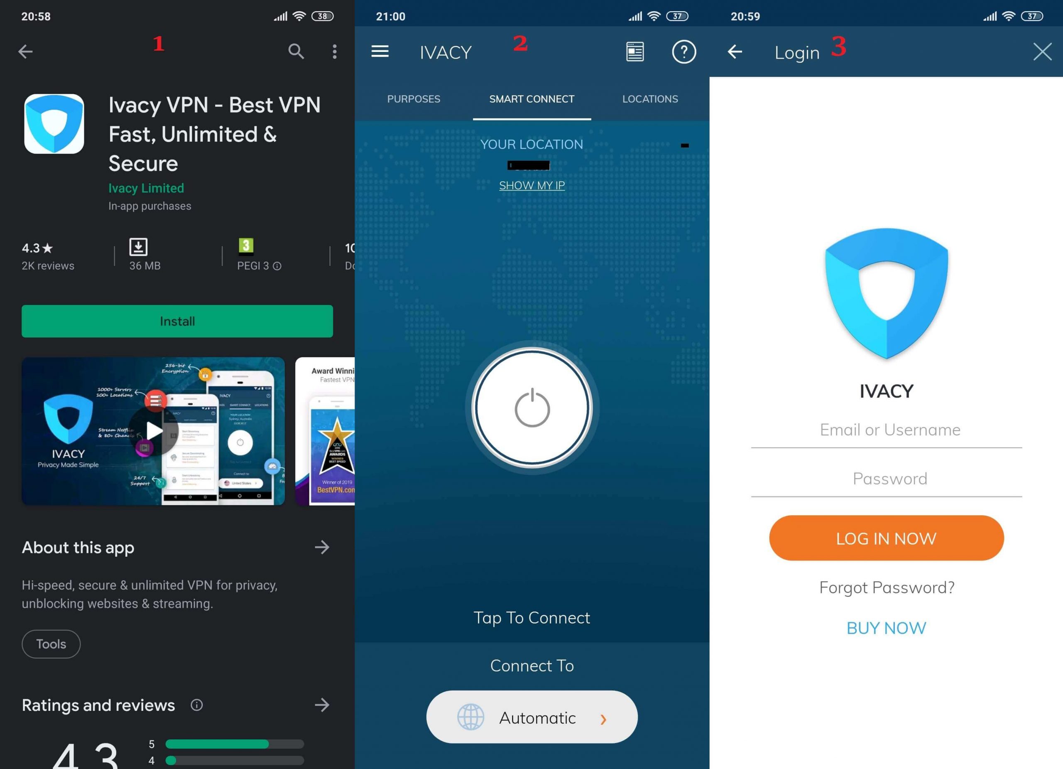Image resolution: width=1063 pixels, height=769 pixels.
Task: Expand the Automatic connection dropdown
Action: click(x=532, y=717)
